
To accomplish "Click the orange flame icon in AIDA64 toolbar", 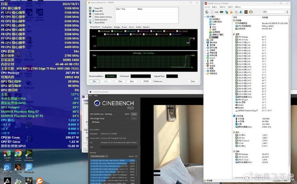I will coord(231,12).
